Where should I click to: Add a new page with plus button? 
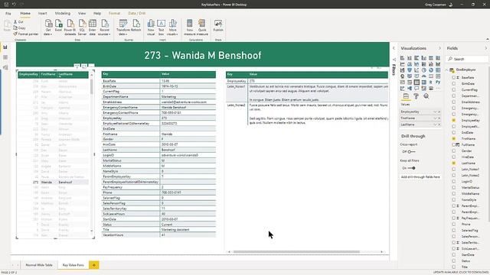click(x=93, y=265)
